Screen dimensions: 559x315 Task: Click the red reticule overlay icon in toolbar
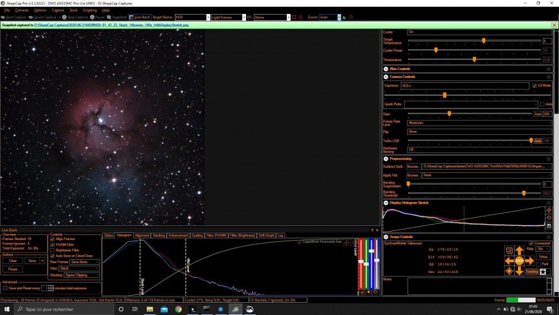[301, 17]
